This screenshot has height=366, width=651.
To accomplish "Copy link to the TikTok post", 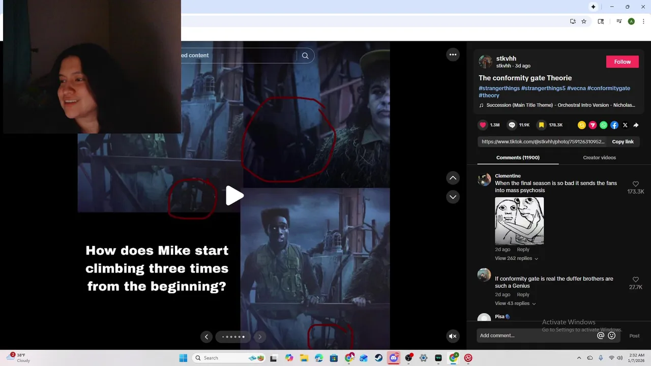I will point(623,142).
